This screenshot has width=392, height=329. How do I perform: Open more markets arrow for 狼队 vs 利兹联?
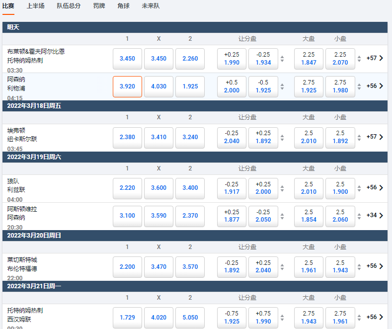[x=381, y=188]
